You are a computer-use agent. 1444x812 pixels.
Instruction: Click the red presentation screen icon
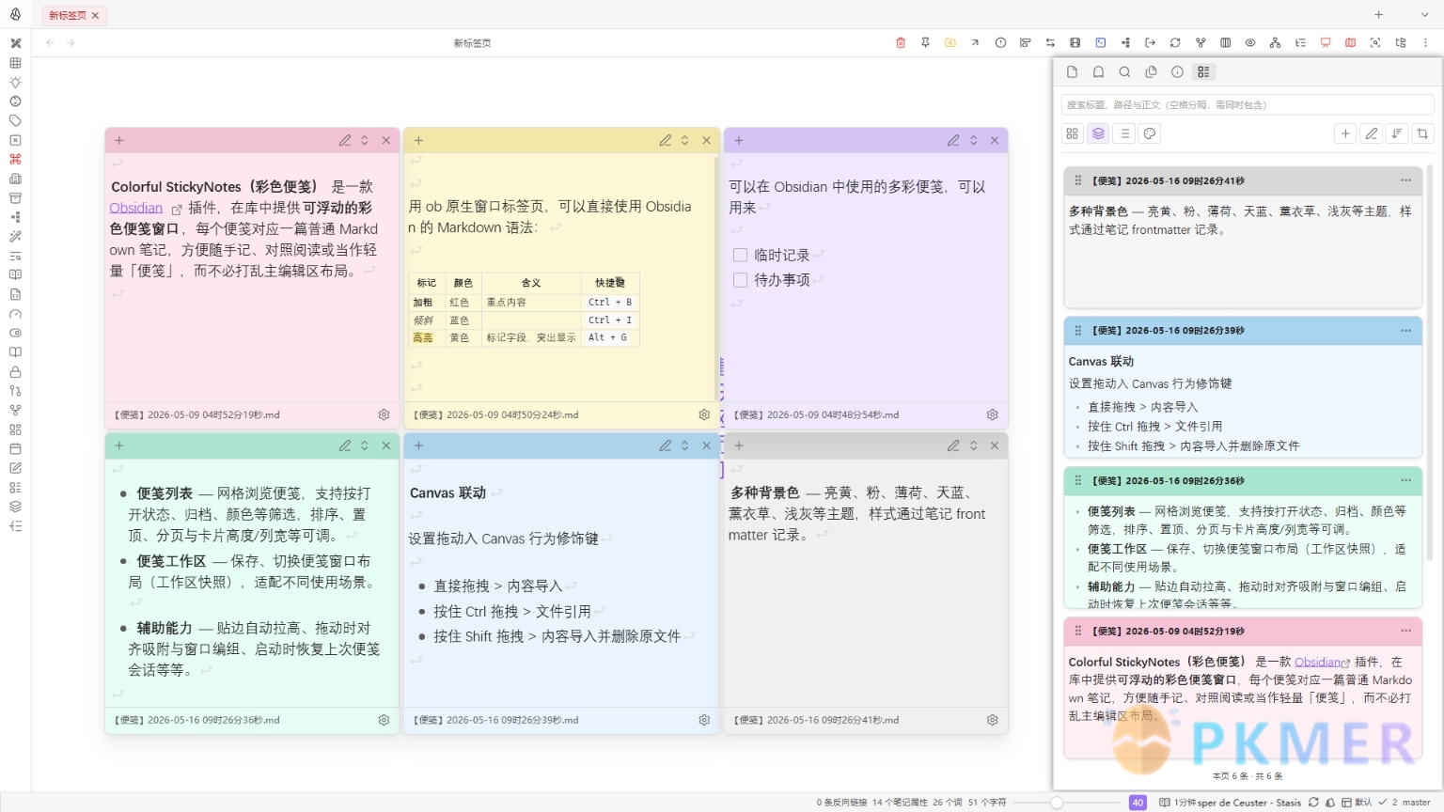point(1326,42)
